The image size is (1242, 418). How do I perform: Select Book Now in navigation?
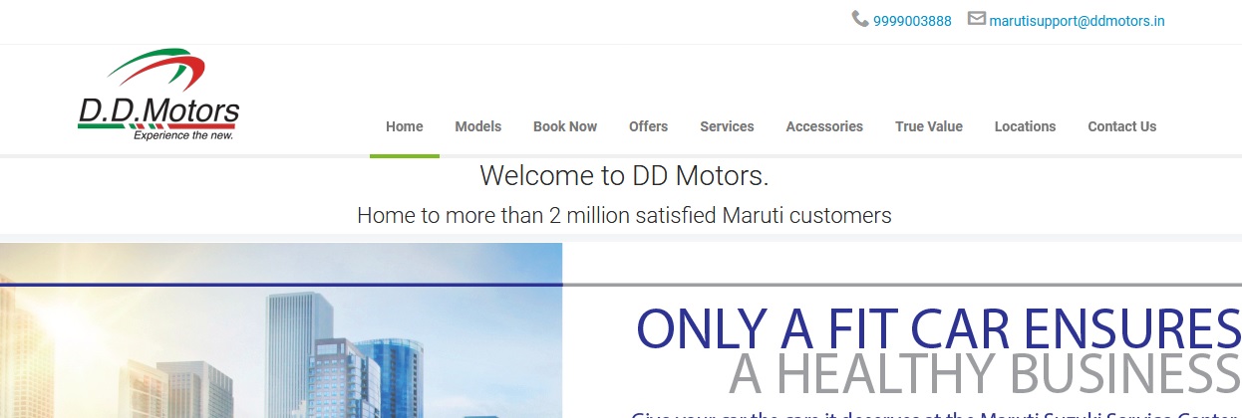(x=565, y=126)
